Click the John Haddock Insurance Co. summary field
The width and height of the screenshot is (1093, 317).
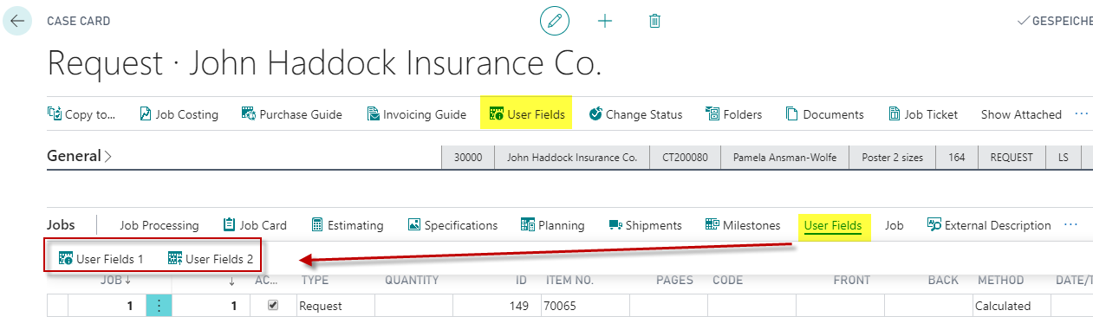click(x=571, y=158)
